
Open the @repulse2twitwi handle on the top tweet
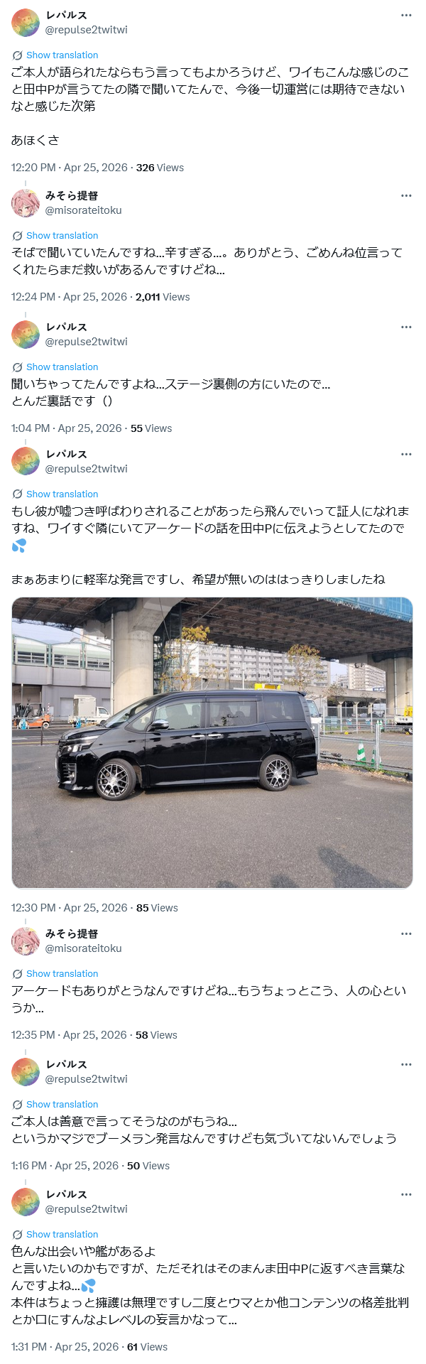pos(87,30)
